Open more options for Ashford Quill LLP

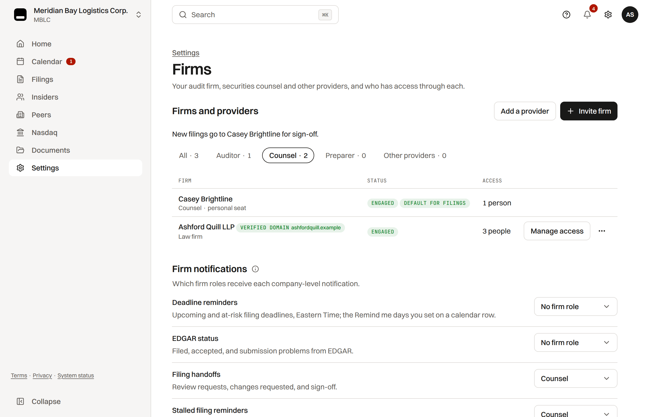click(602, 231)
